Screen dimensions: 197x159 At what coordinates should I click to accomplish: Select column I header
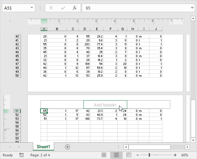coord(144,29)
